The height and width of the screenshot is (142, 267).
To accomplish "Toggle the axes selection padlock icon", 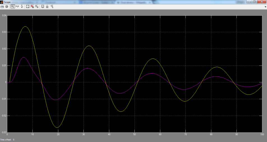I will tap(47, 6).
